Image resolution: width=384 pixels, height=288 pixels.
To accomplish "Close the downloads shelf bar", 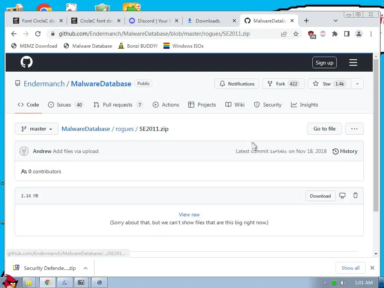I will click(x=372, y=268).
